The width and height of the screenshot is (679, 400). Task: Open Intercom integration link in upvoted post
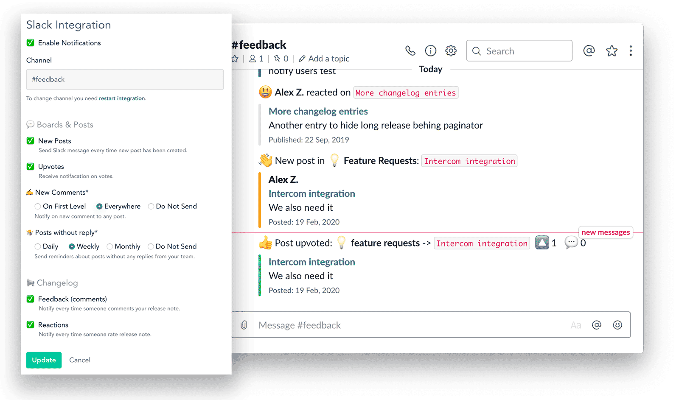[x=312, y=262]
